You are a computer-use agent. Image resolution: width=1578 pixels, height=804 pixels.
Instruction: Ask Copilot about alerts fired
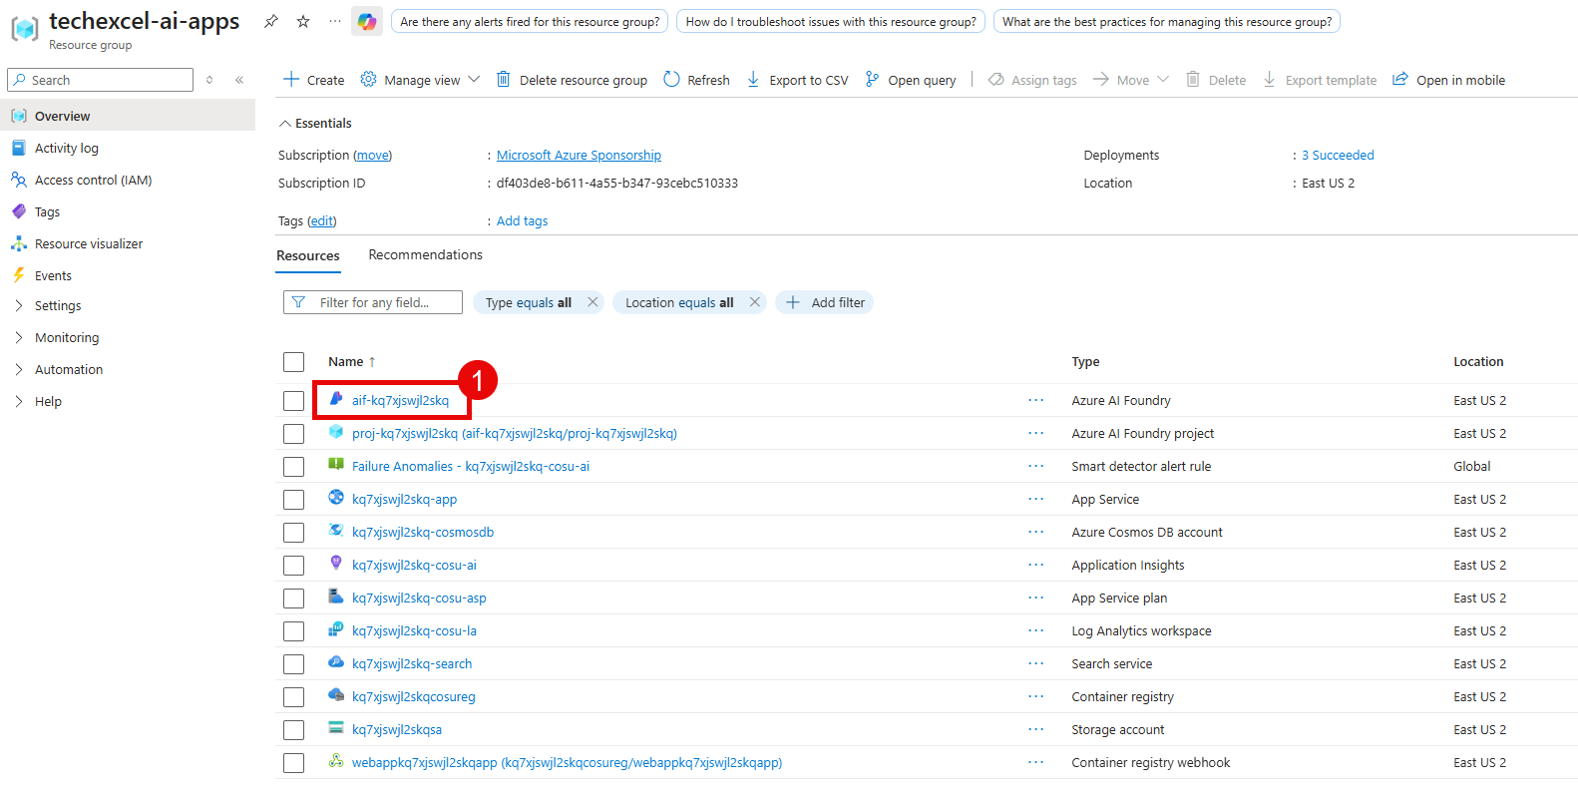(x=530, y=21)
